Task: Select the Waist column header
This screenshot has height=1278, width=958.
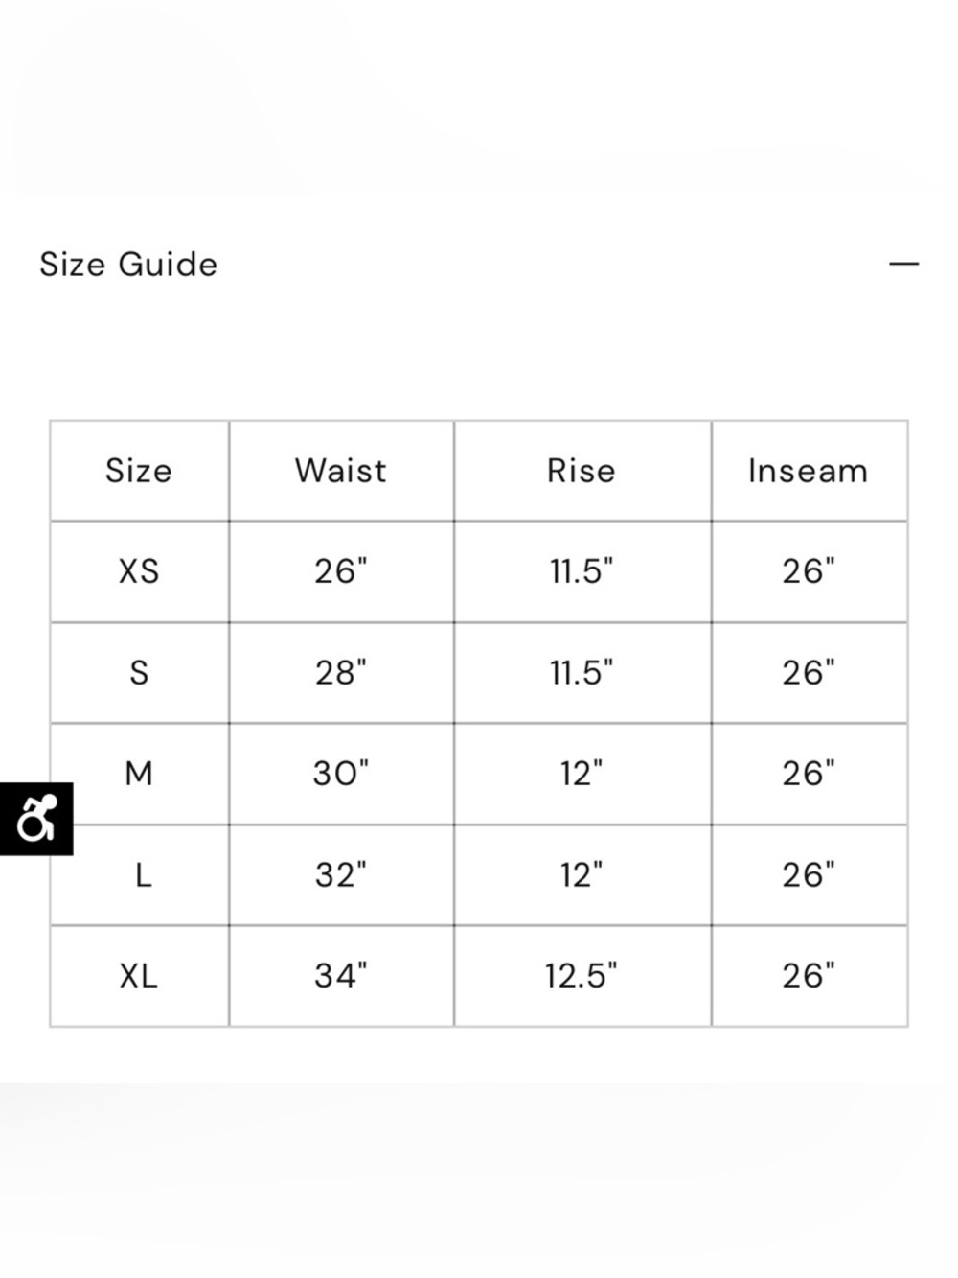Action: (341, 471)
